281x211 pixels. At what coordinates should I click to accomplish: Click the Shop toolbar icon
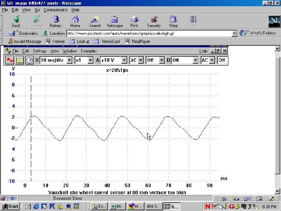click(173, 20)
